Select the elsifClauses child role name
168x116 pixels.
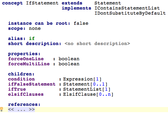pos(26,94)
